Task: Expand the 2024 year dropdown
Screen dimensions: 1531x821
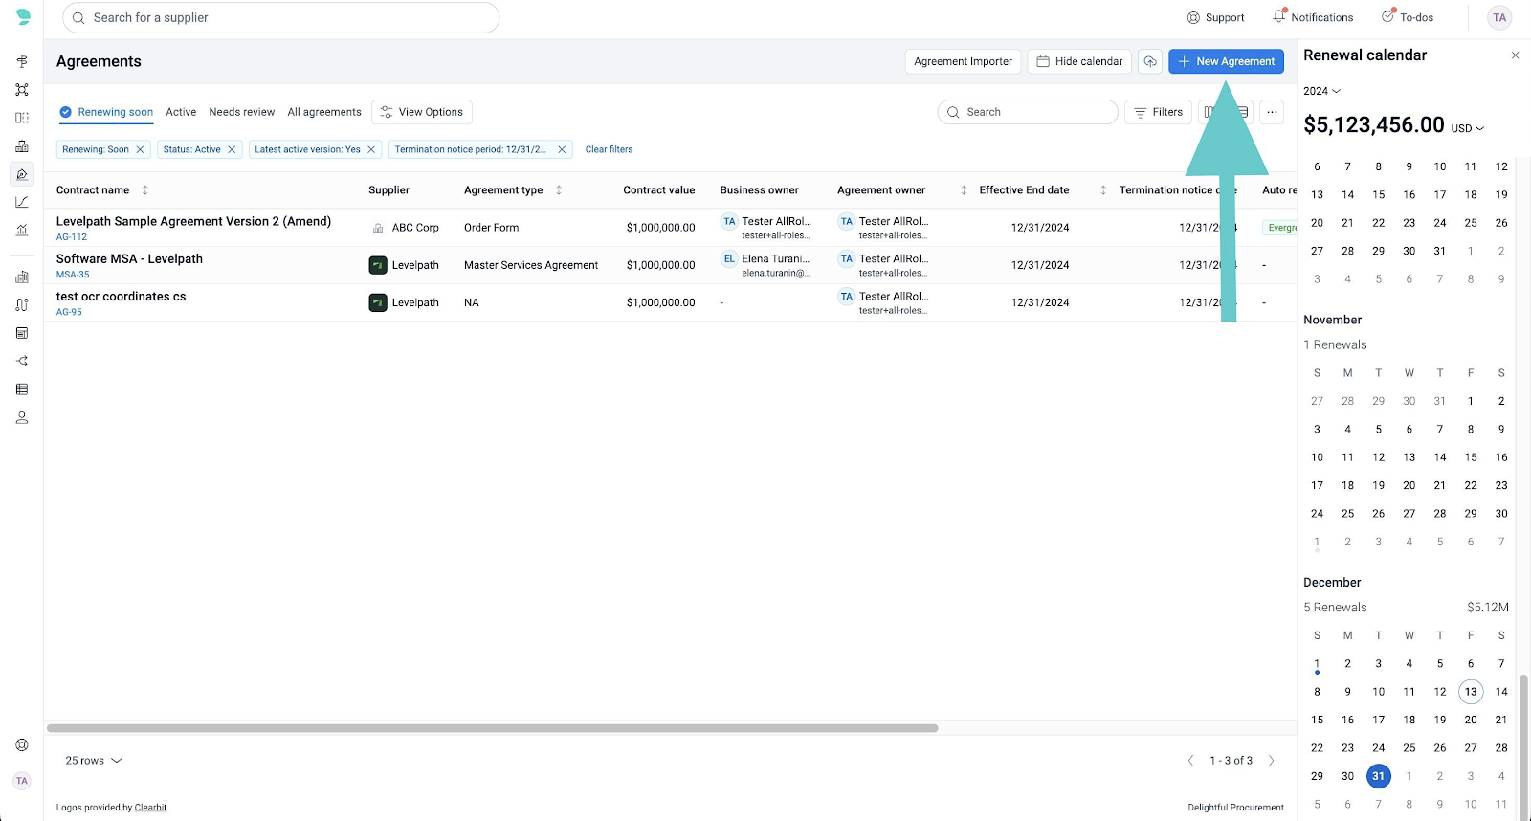Action: (x=1321, y=91)
